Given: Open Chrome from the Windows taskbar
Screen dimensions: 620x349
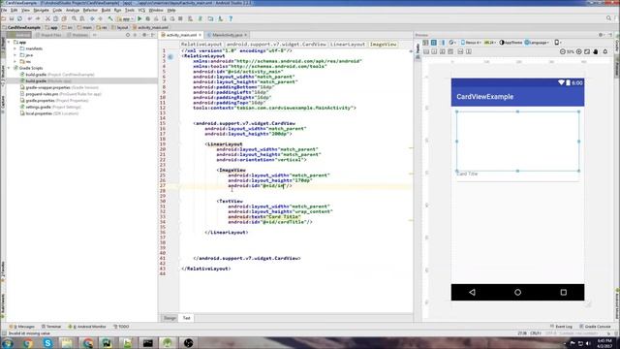Looking at the screenshot, I should point(28,343).
